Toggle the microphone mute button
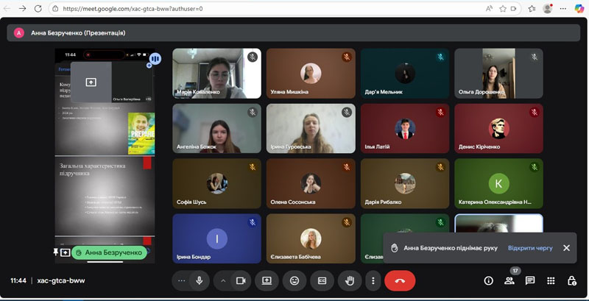The image size is (589, 301). (x=199, y=280)
